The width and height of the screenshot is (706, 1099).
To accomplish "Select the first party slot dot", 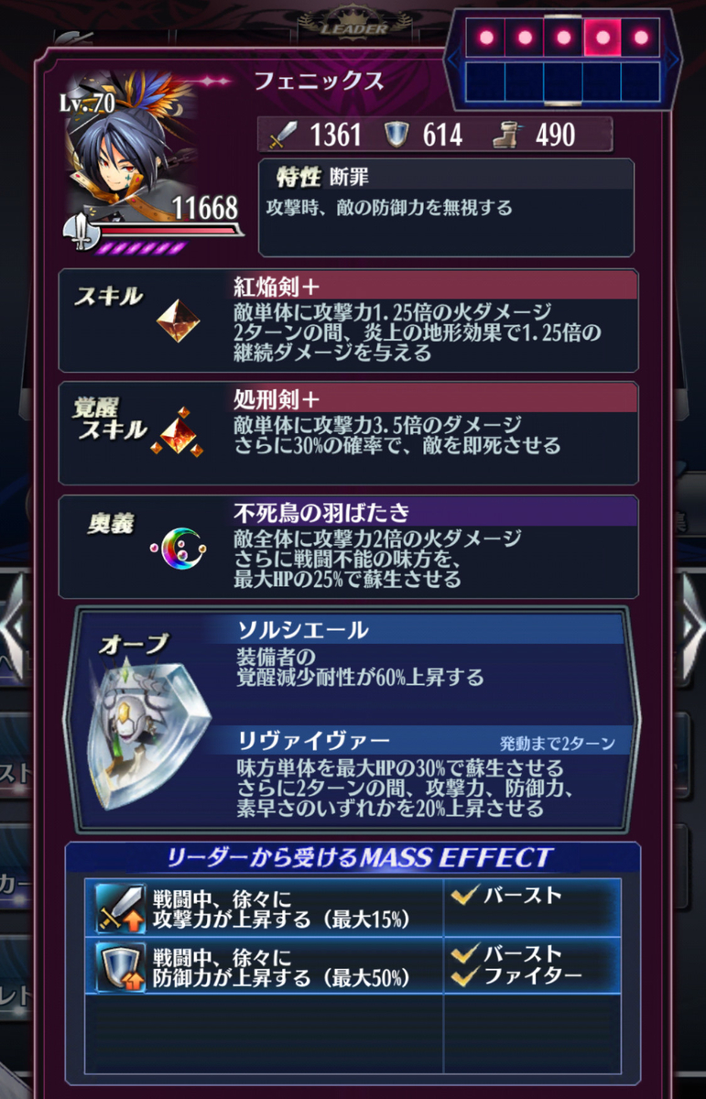I will pyautogui.click(x=485, y=38).
